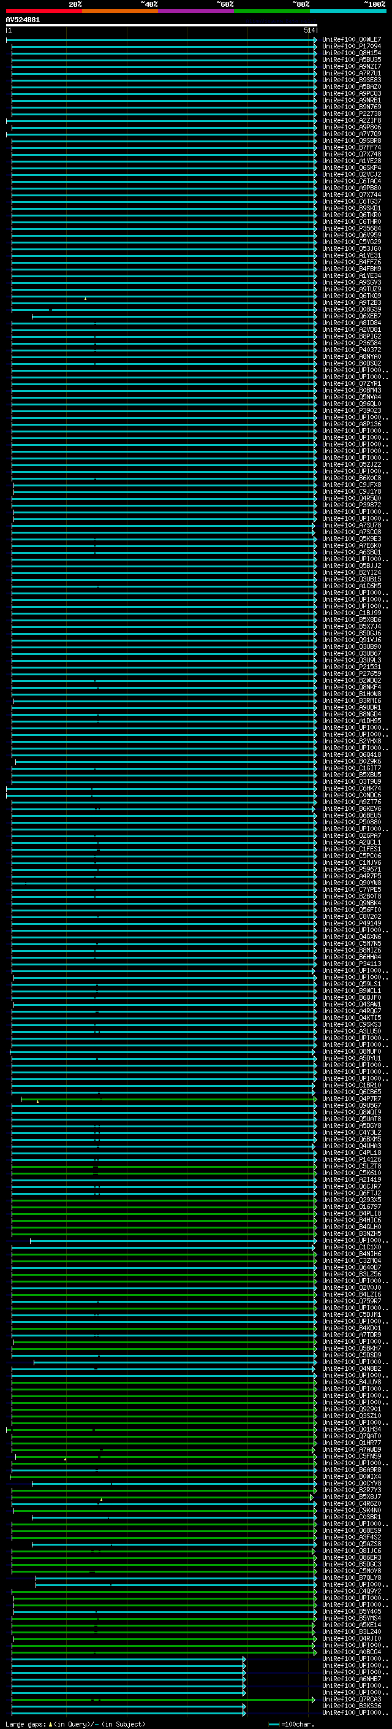Select the UniRef100_P35684 label
The height and width of the screenshot is (1729, 392).
click(x=351, y=228)
